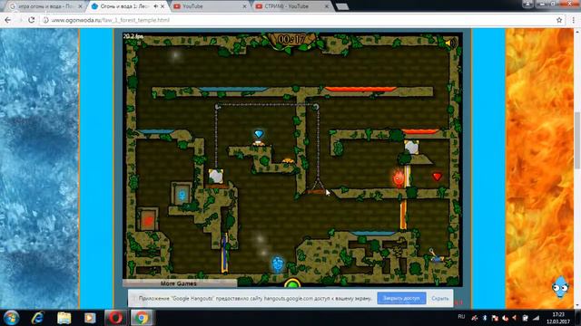The image size is (581, 326).
Task: Click the lever at bottom right of game
Action: click(x=436, y=255)
